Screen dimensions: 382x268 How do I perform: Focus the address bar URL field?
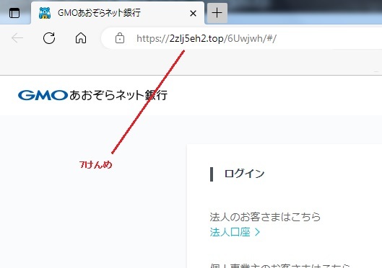[x=241, y=38]
